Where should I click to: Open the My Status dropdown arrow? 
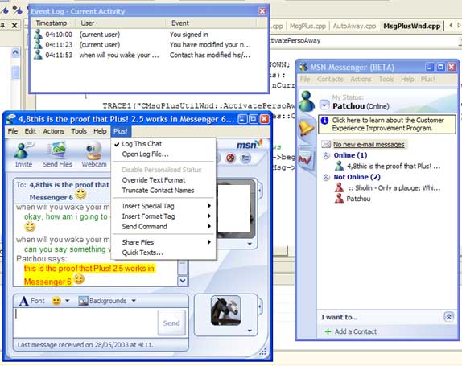click(324, 105)
